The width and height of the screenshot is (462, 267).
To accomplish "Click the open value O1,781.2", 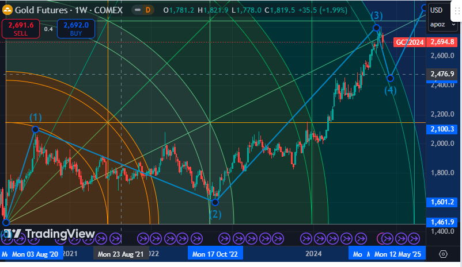I will pos(179,10).
